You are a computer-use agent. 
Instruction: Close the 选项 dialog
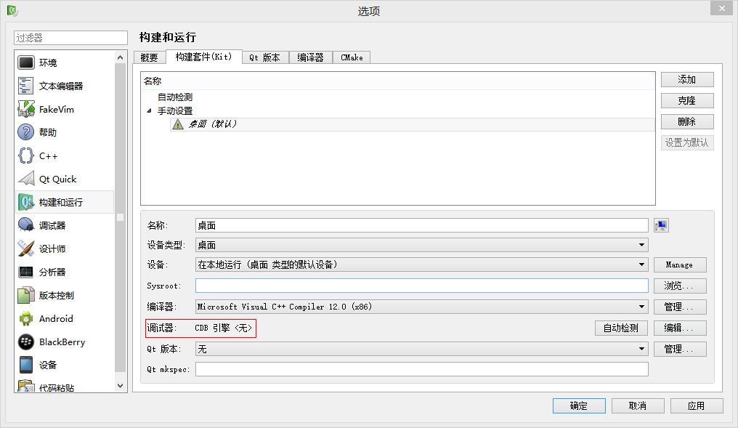tap(722, 9)
